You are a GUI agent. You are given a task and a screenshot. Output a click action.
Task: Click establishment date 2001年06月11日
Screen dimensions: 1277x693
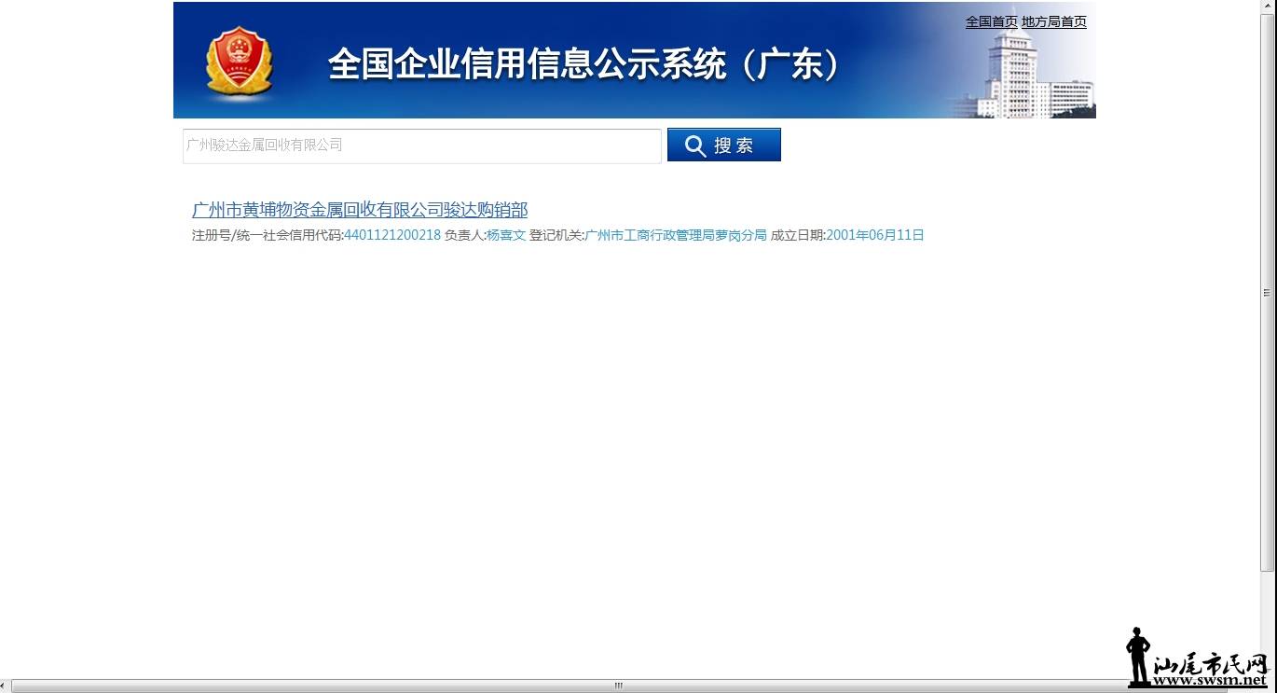[874, 235]
